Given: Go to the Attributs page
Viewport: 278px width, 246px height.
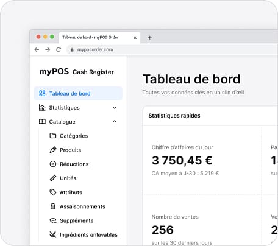Looking at the screenshot, I should tap(71, 192).
